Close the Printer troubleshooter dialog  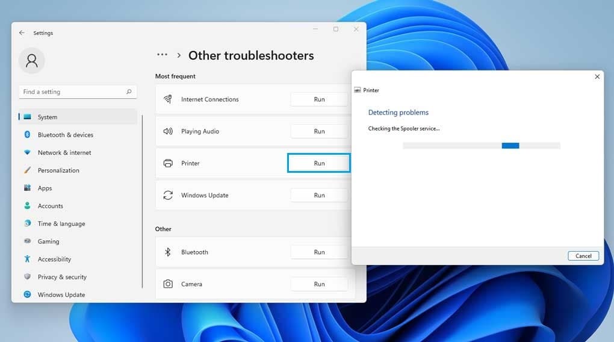tap(597, 77)
